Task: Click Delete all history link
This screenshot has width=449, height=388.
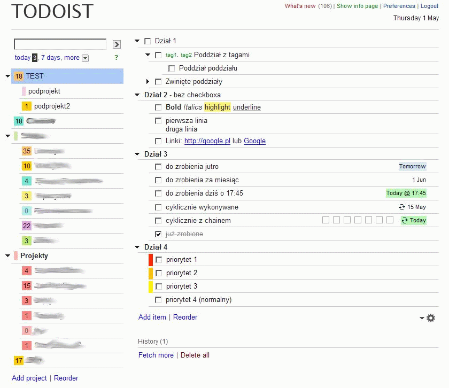Action: tap(195, 355)
